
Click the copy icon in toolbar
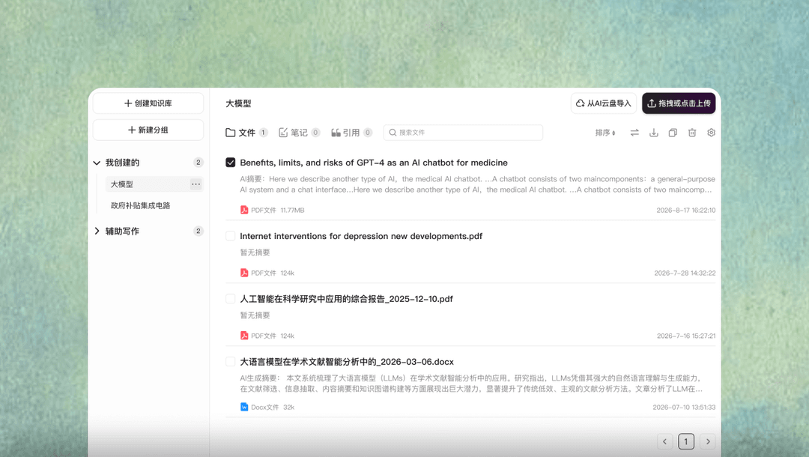click(673, 133)
